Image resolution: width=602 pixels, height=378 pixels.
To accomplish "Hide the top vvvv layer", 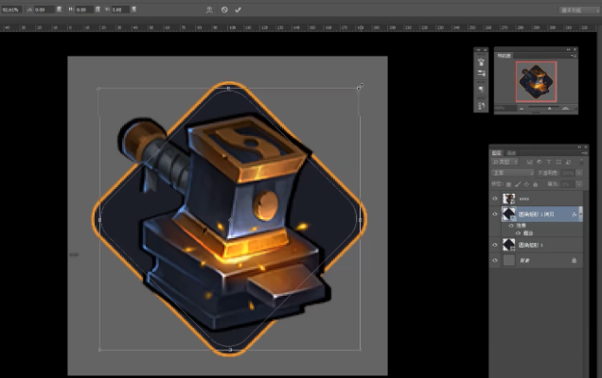I will pyautogui.click(x=495, y=199).
